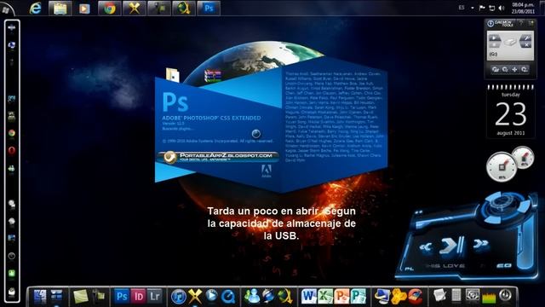Switch to Google Chrome on taskbar
Viewport: 545px width, 307px height.
pos(110,8)
